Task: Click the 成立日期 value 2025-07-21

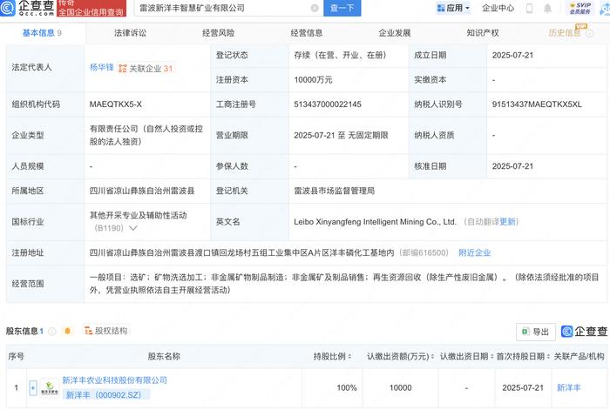Action: [512, 55]
